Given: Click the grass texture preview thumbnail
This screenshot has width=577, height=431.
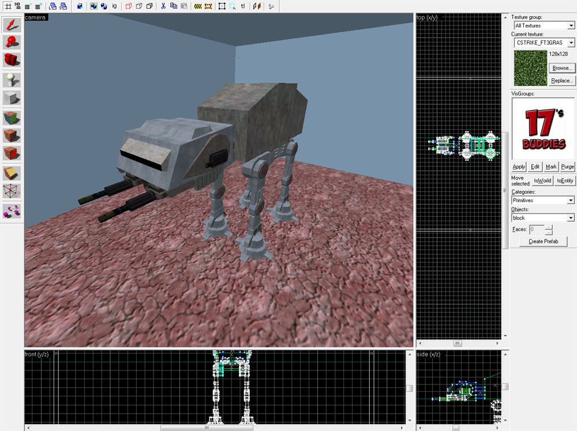Looking at the screenshot, I should point(530,69).
